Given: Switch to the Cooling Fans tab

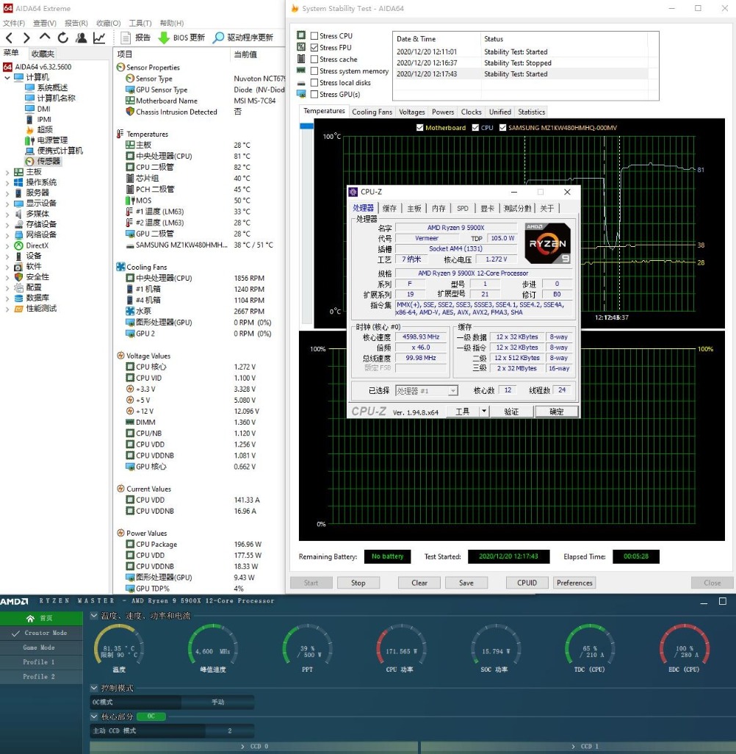Looking at the screenshot, I should [x=372, y=112].
